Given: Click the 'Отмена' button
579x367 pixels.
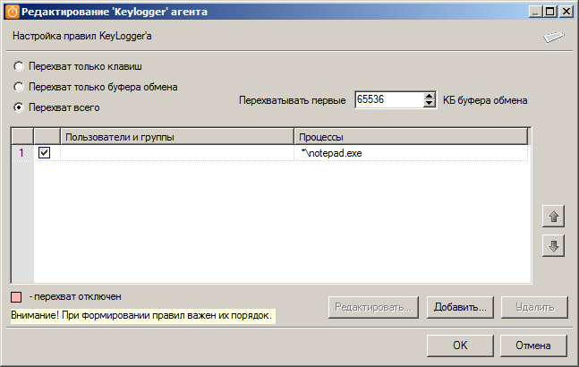Looking at the screenshot, I should pyautogui.click(x=532, y=345).
